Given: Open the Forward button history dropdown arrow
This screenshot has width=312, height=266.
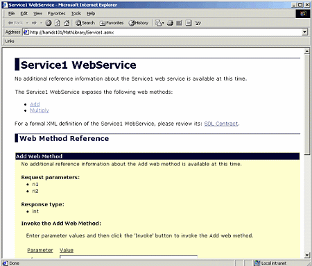Looking at the screenshot, I should 41,23.
